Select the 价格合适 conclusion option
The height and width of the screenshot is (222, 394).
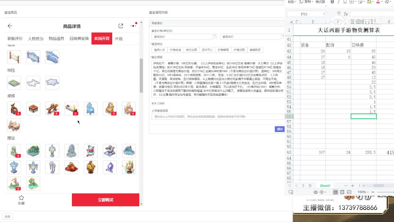click(175, 50)
